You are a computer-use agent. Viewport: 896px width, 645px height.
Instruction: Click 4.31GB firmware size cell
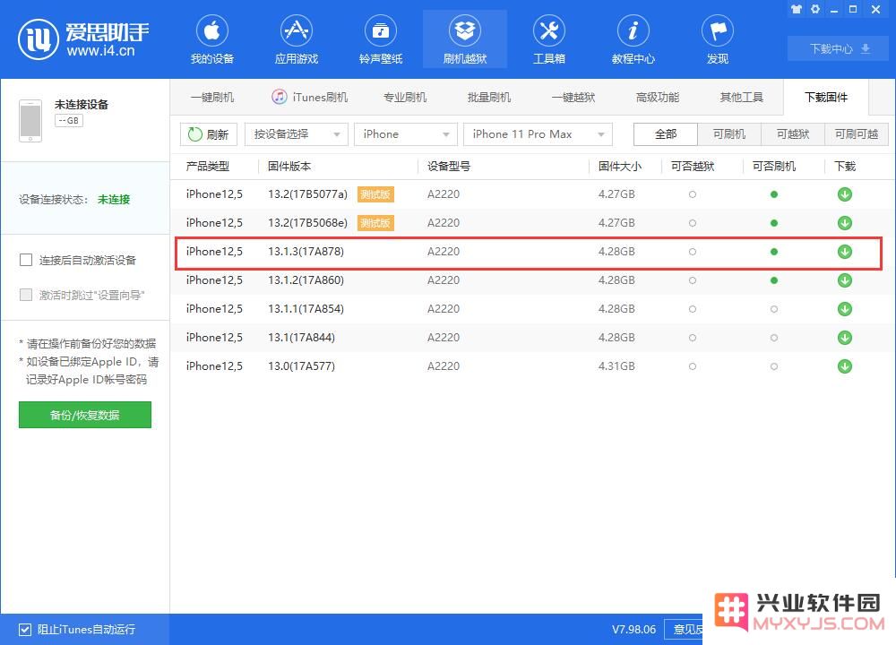(616, 366)
